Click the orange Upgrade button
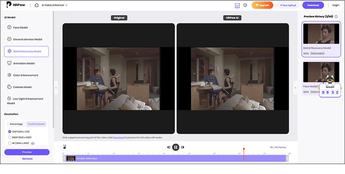 pyautogui.click(x=262, y=5)
